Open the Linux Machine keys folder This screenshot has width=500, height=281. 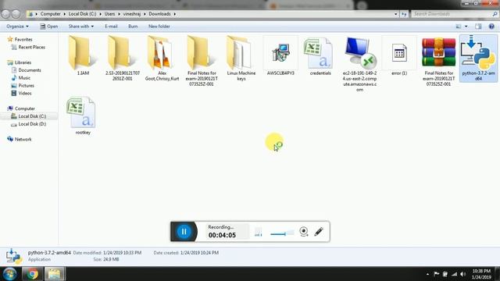[241, 58]
